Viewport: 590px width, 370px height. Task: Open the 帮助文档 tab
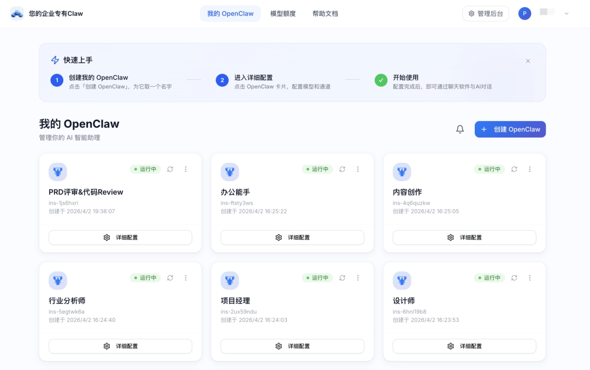[x=325, y=13]
